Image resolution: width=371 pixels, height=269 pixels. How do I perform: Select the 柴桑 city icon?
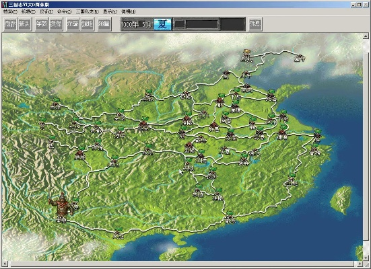[x=244, y=159]
